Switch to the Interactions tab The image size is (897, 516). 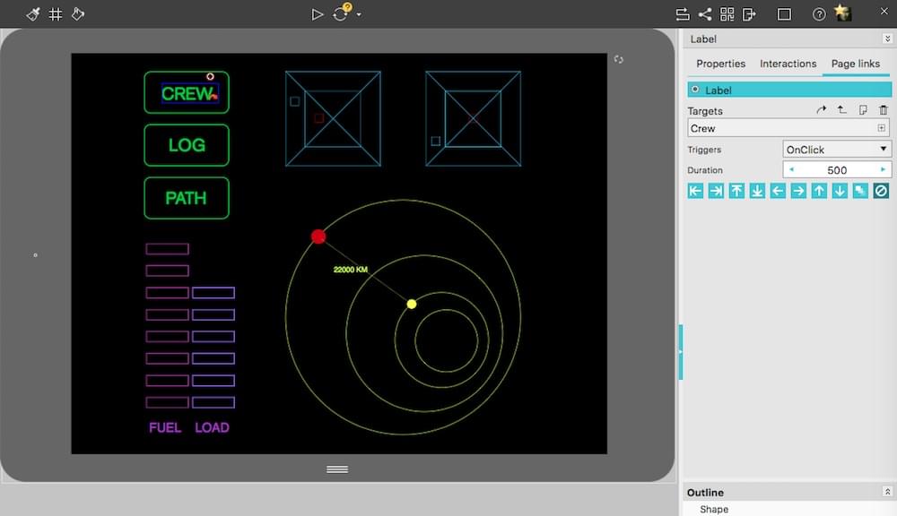click(x=788, y=64)
